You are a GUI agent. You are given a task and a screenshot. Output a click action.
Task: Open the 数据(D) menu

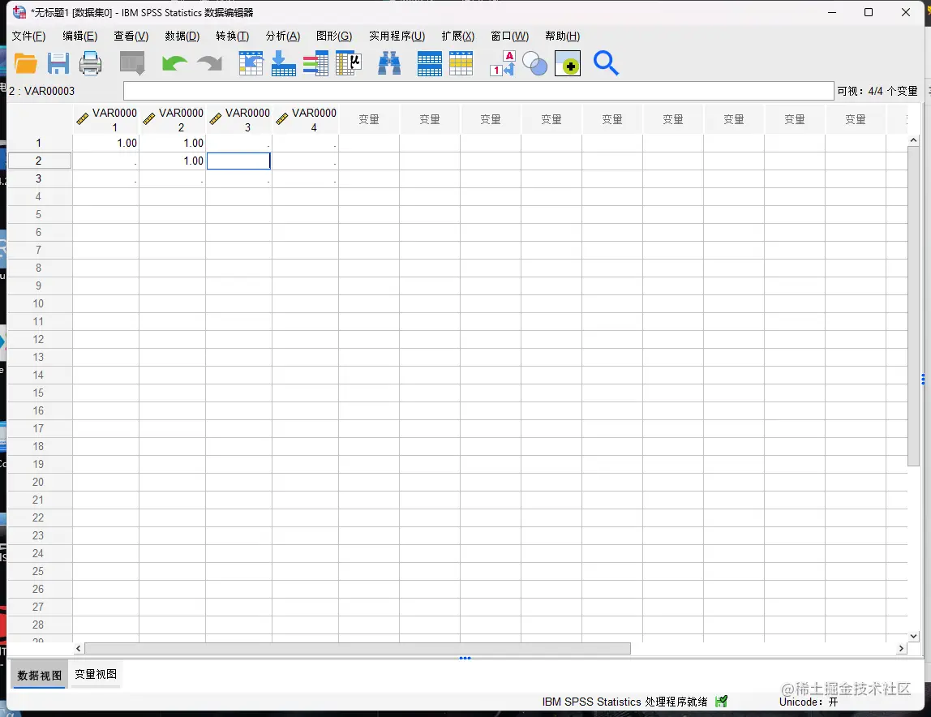tap(182, 36)
